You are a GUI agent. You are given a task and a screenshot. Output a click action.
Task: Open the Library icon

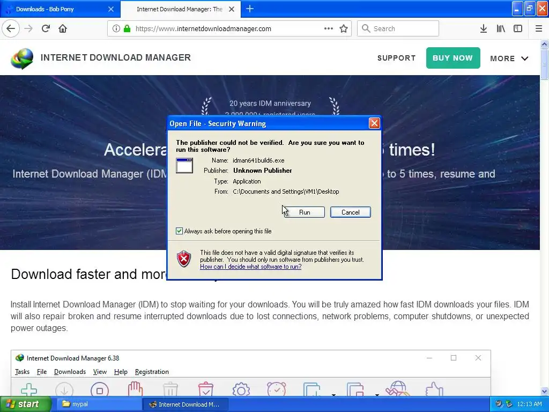coord(501,29)
